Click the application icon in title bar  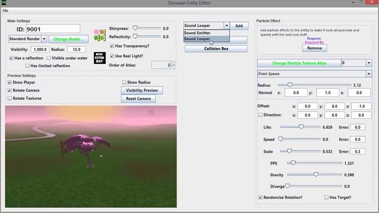tap(4, 2)
